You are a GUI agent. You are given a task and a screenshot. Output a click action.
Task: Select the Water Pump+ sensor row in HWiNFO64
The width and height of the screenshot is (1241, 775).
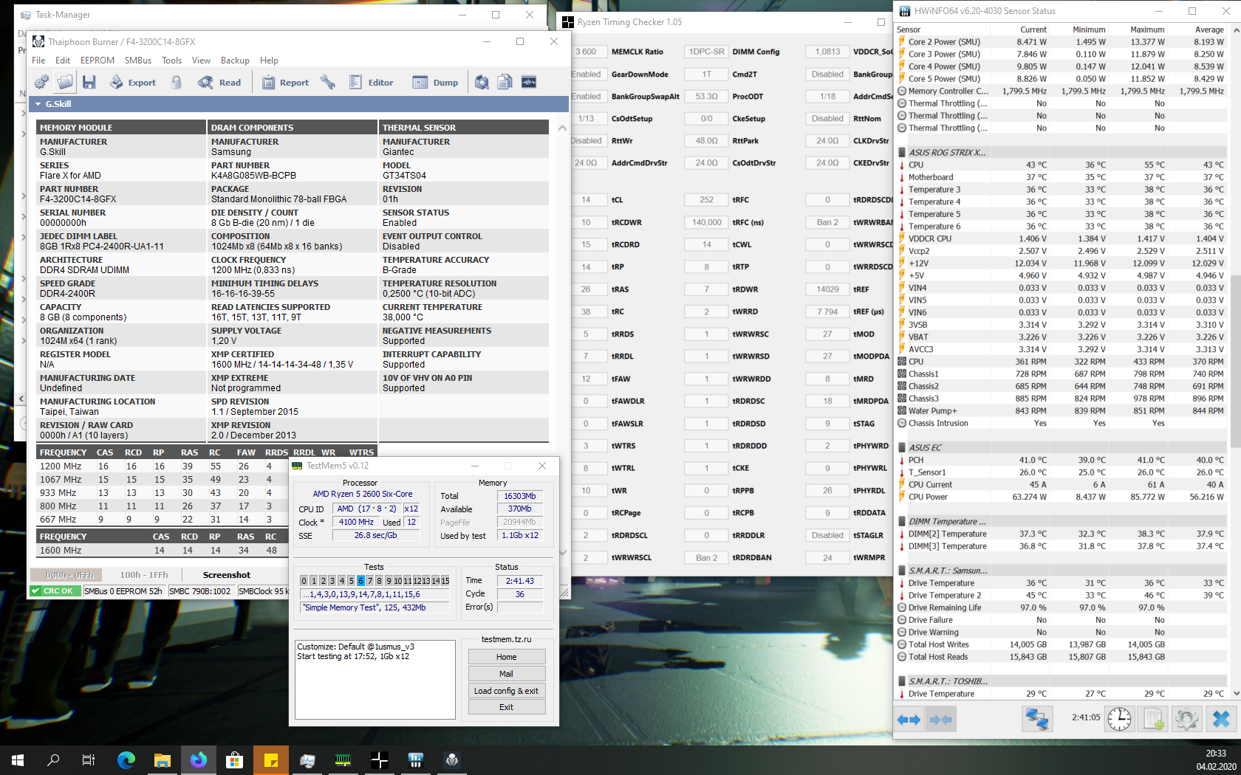[1062, 411]
